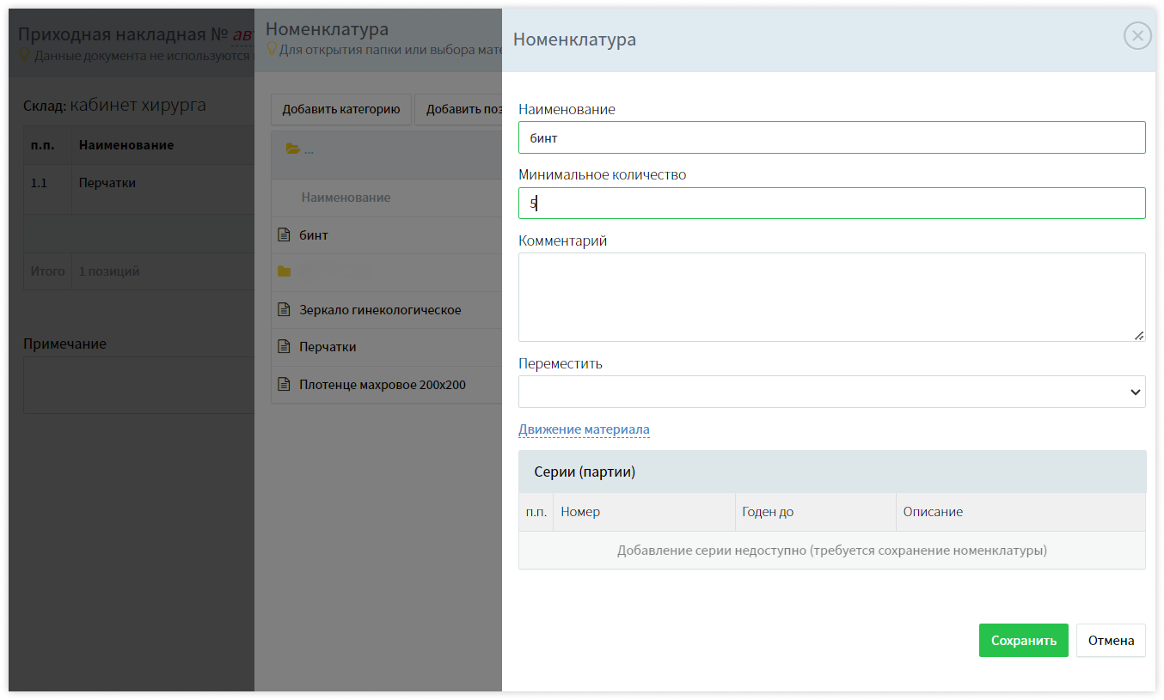Click document icon next to бинт
Viewport: 1164px width, 700px height.
pos(285,234)
